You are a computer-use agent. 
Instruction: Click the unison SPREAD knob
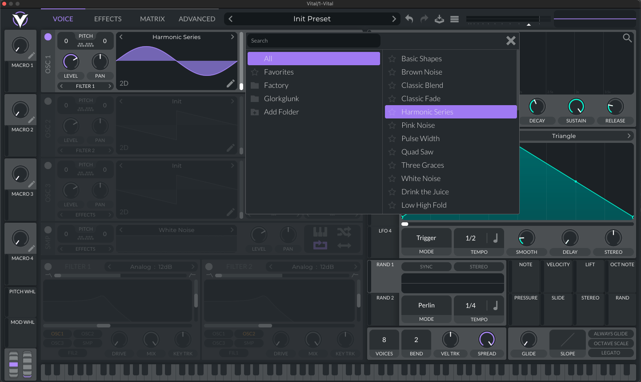[x=487, y=339]
